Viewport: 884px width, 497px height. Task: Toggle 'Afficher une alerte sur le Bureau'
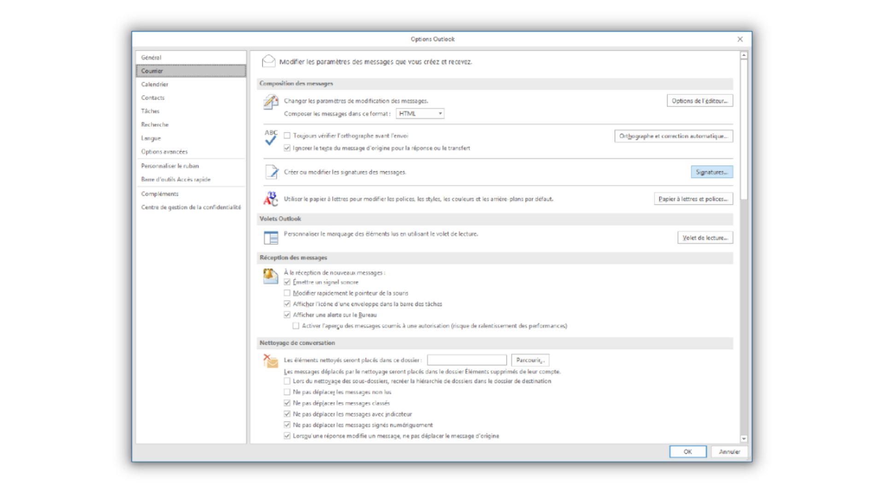(287, 315)
